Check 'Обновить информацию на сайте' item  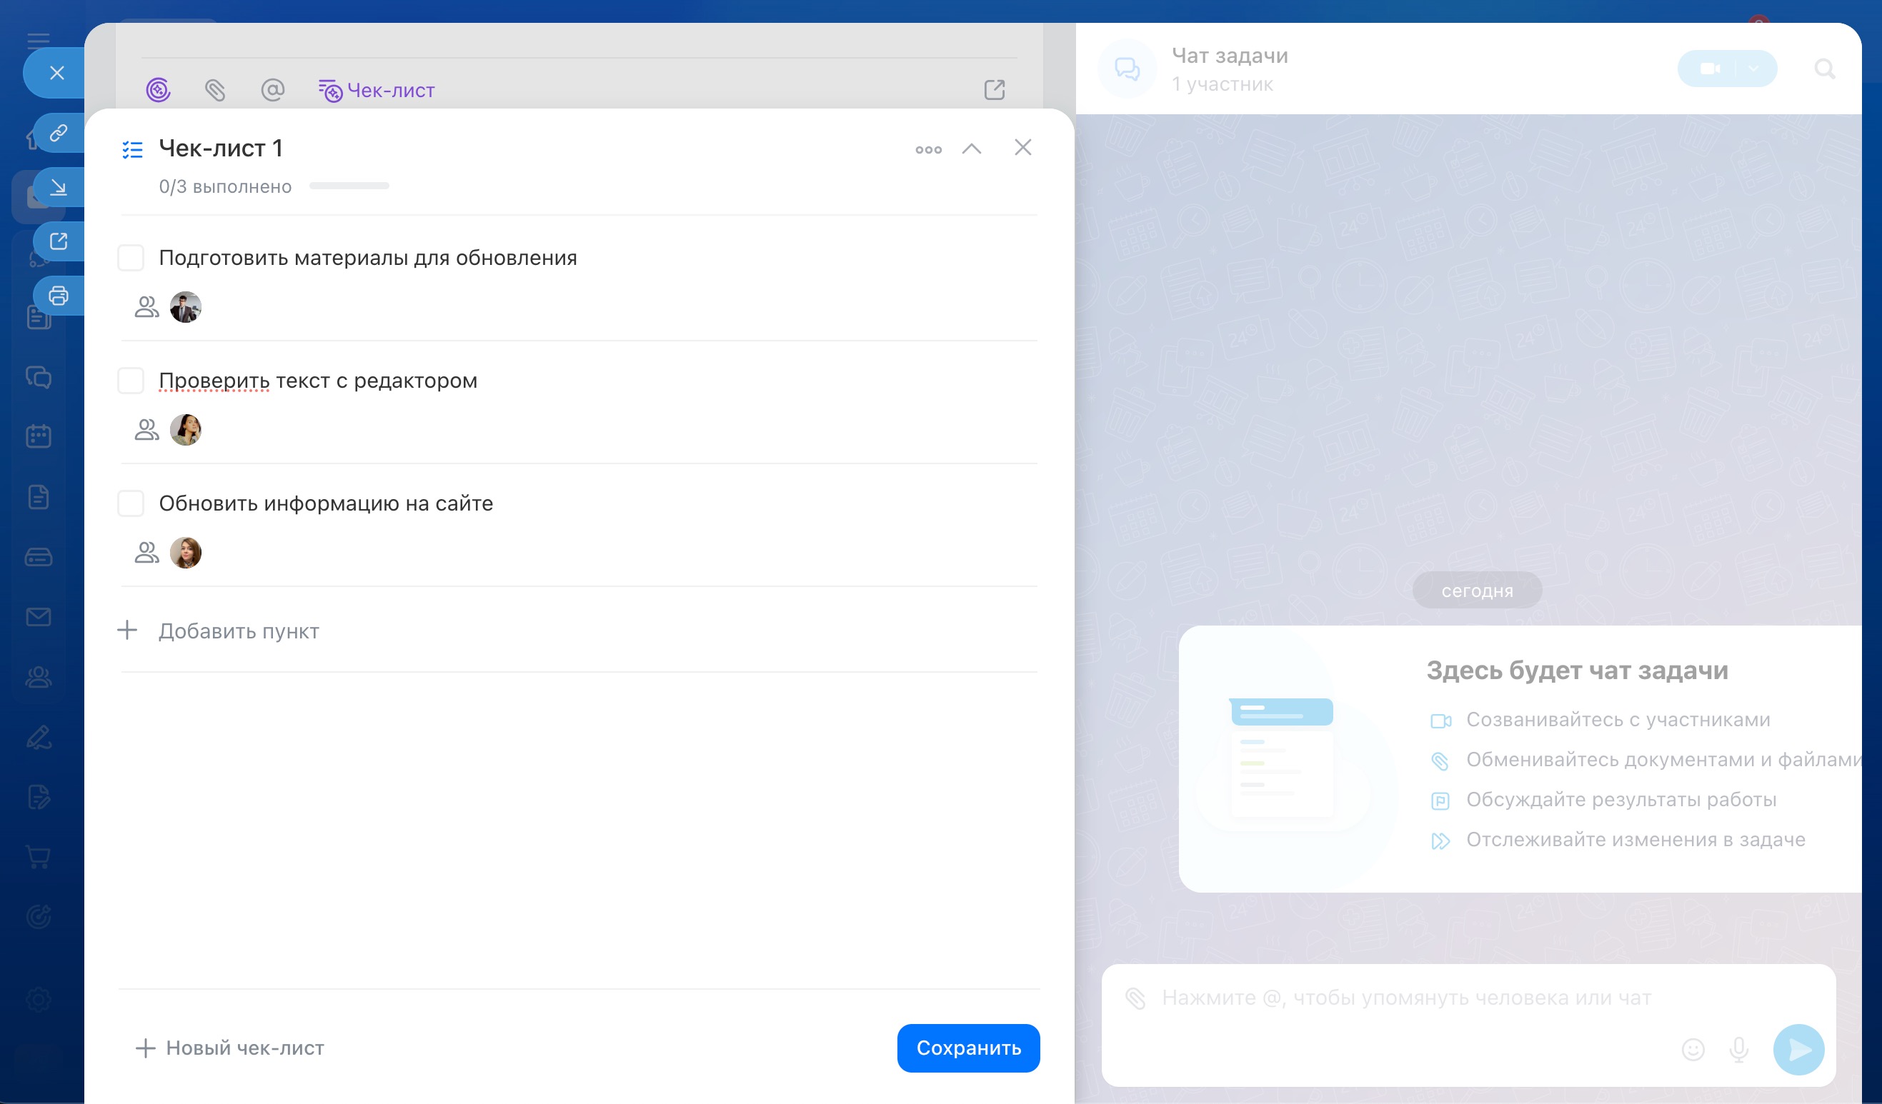click(131, 503)
